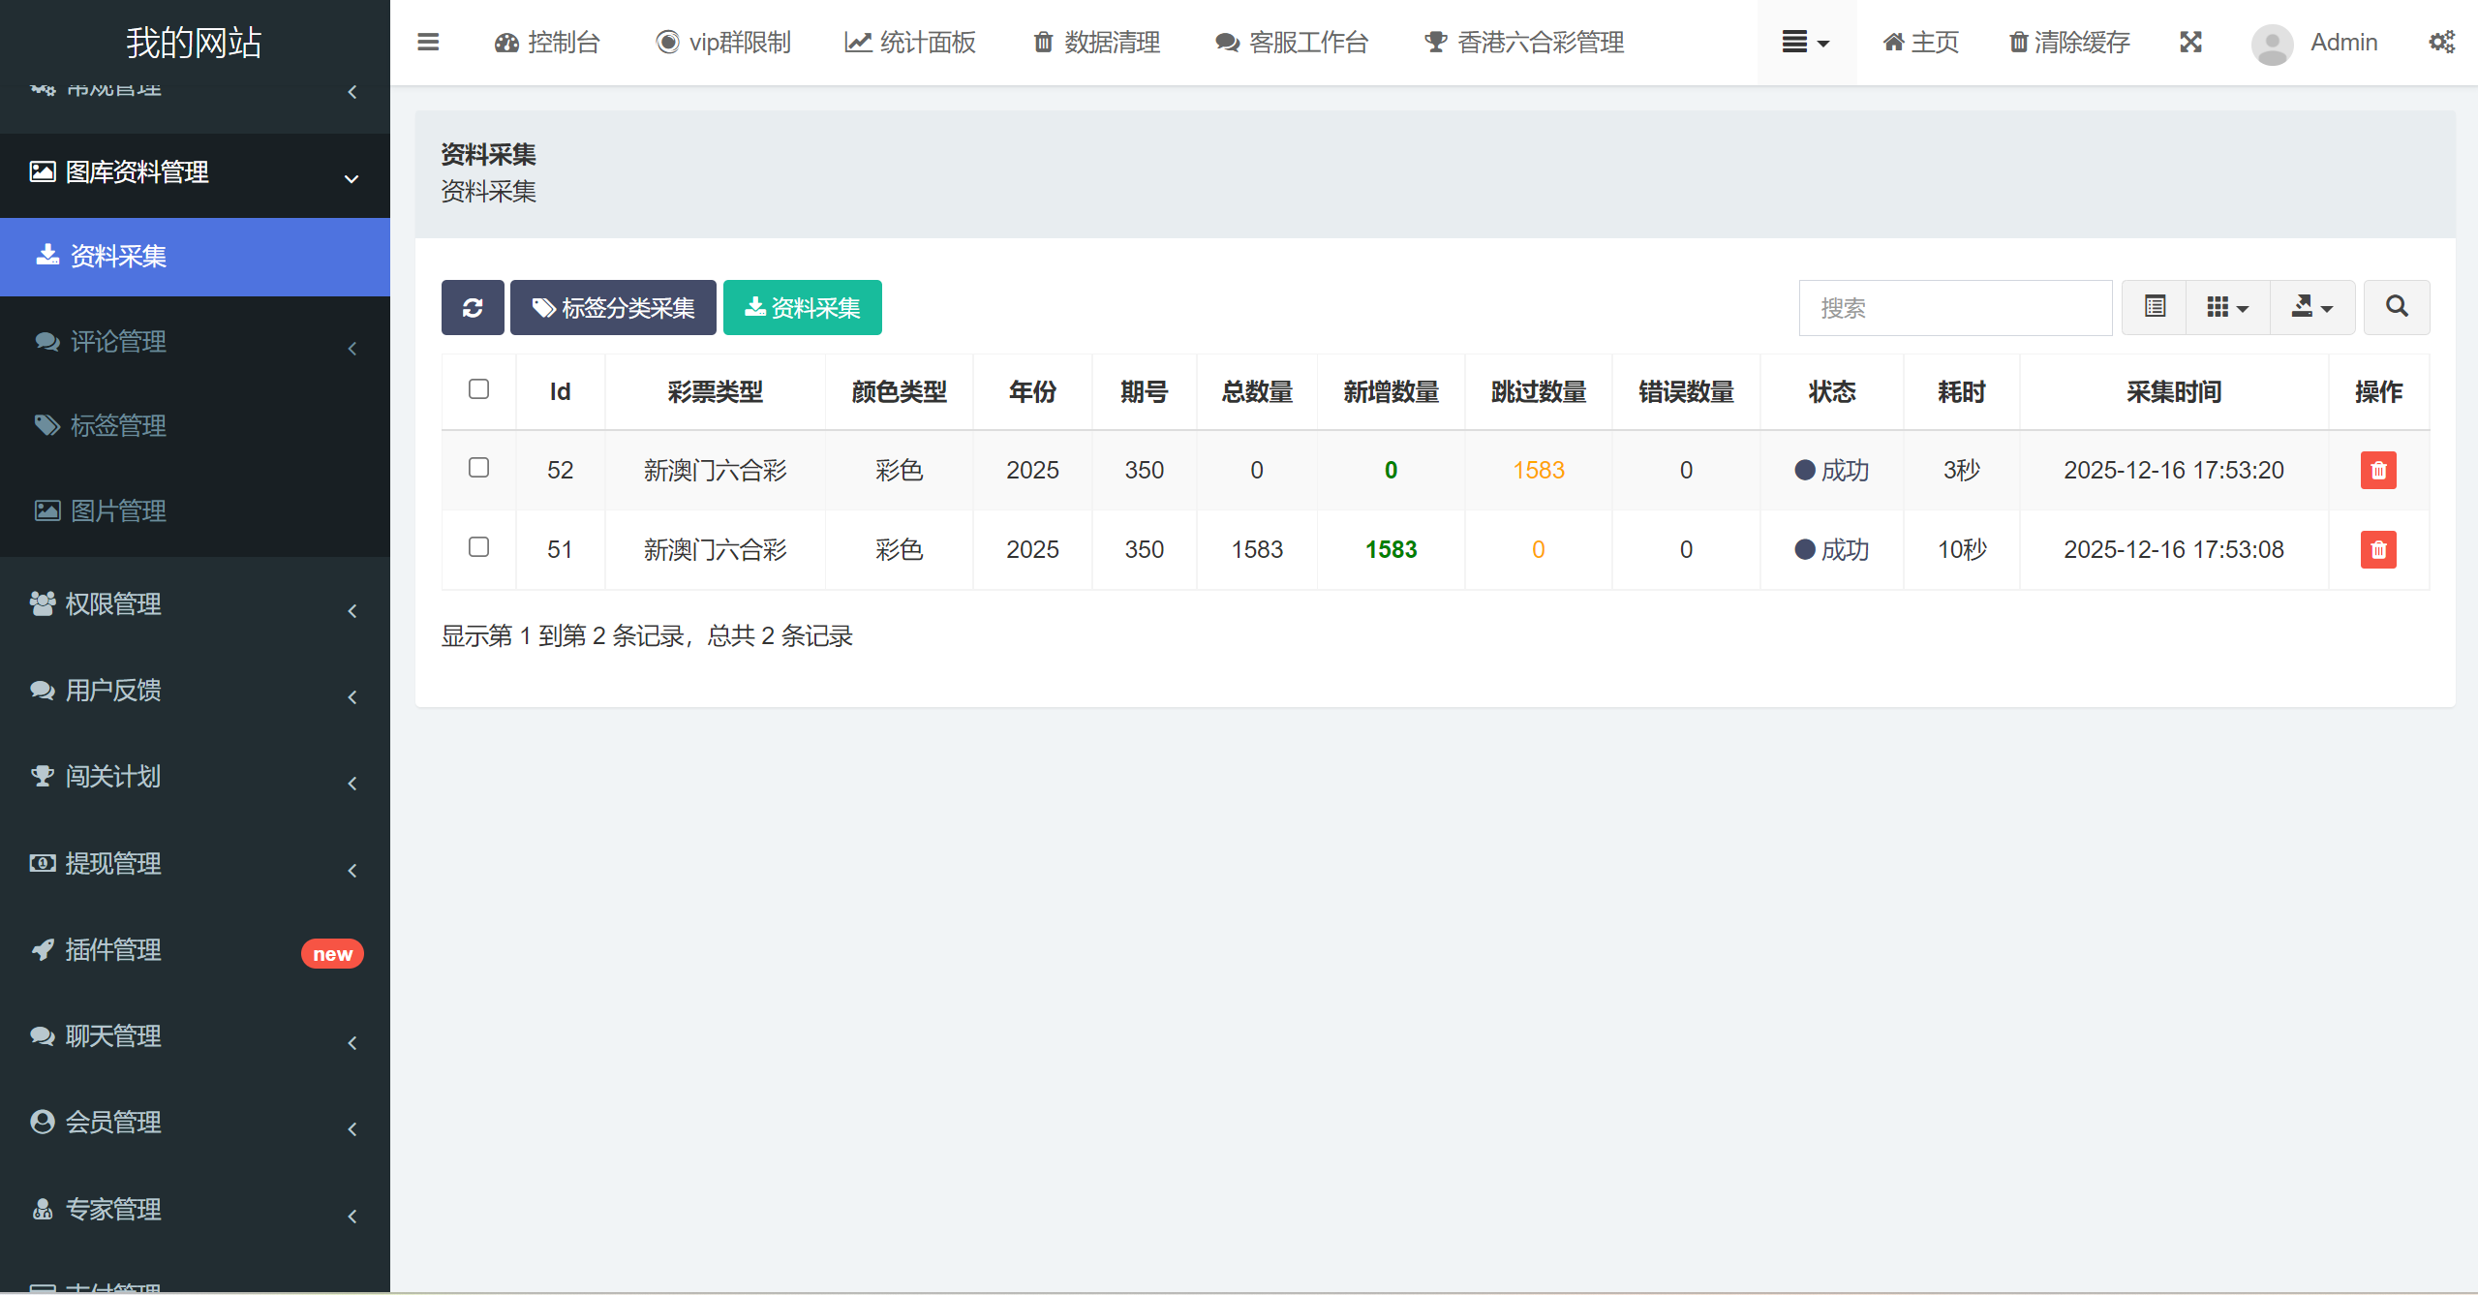Toggle sidebar with hamburger icon
Viewport: 2478px width, 1295px height.
click(x=428, y=43)
